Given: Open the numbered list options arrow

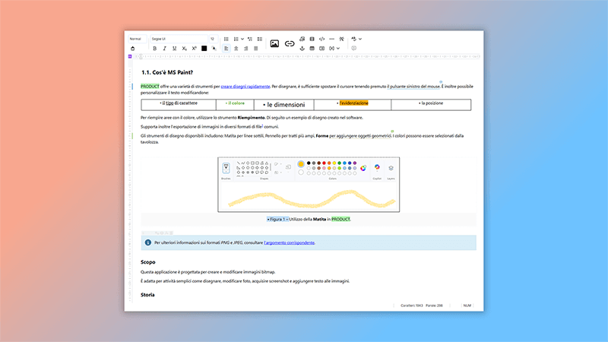Looking at the screenshot, I should coord(242,39).
